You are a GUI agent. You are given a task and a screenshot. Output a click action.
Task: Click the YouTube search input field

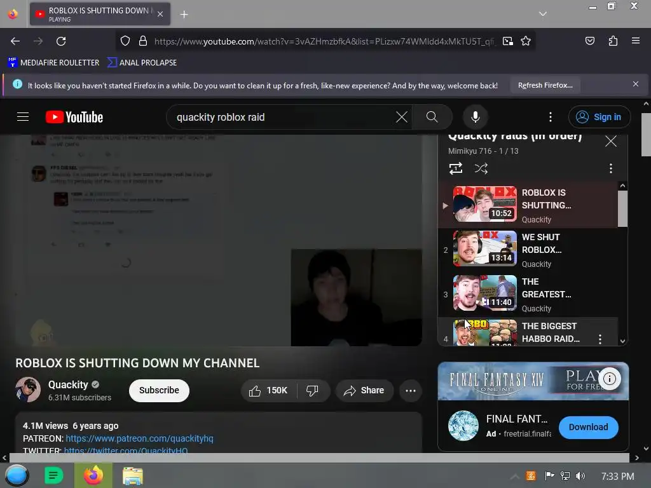point(282,117)
